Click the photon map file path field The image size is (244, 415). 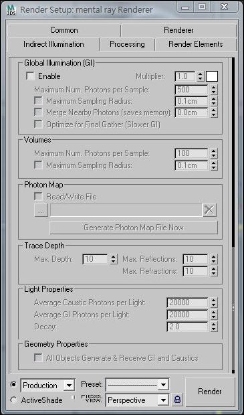pyautogui.click(x=126, y=210)
